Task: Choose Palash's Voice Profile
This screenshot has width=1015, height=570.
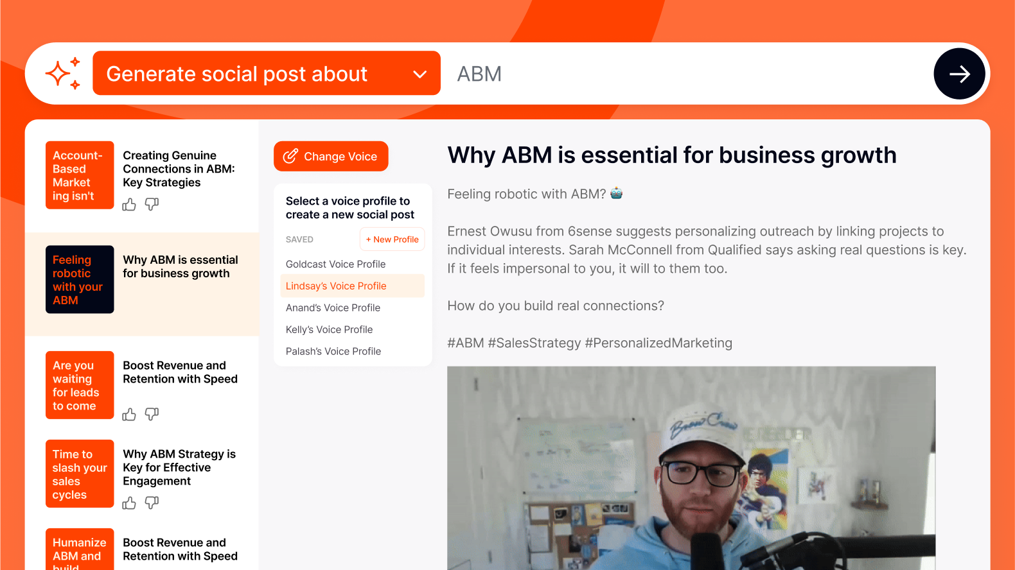Action: pos(333,352)
